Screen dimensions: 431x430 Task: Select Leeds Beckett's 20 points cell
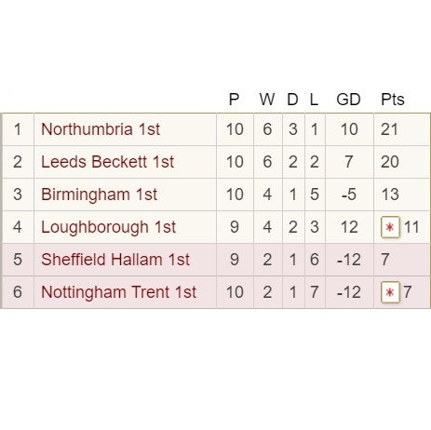point(402,162)
